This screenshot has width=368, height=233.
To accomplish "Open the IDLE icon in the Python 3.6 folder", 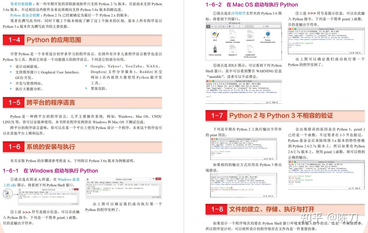I will pos(215,34).
